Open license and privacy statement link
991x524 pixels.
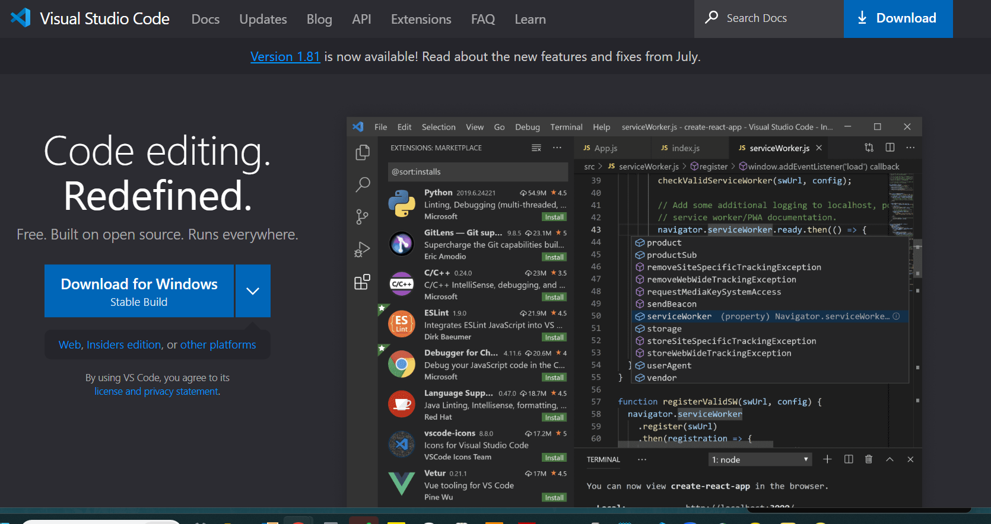click(x=157, y=391)
